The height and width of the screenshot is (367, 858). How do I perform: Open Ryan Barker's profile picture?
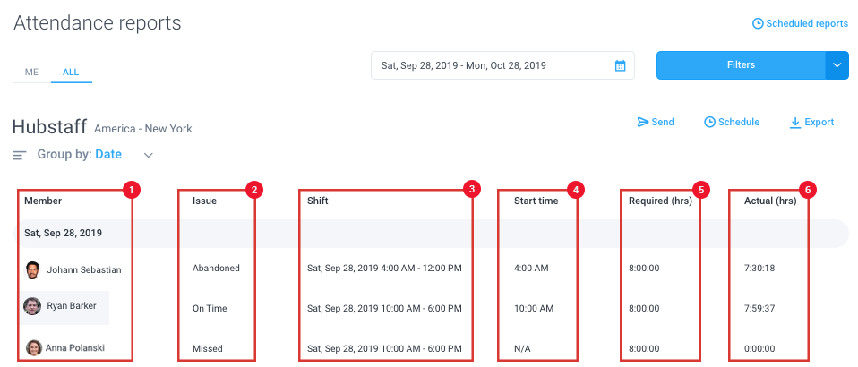click(x=32, y=306)
